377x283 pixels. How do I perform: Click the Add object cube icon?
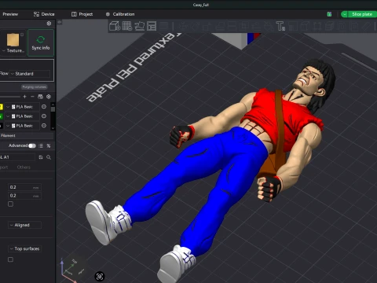tap(115, 26)
